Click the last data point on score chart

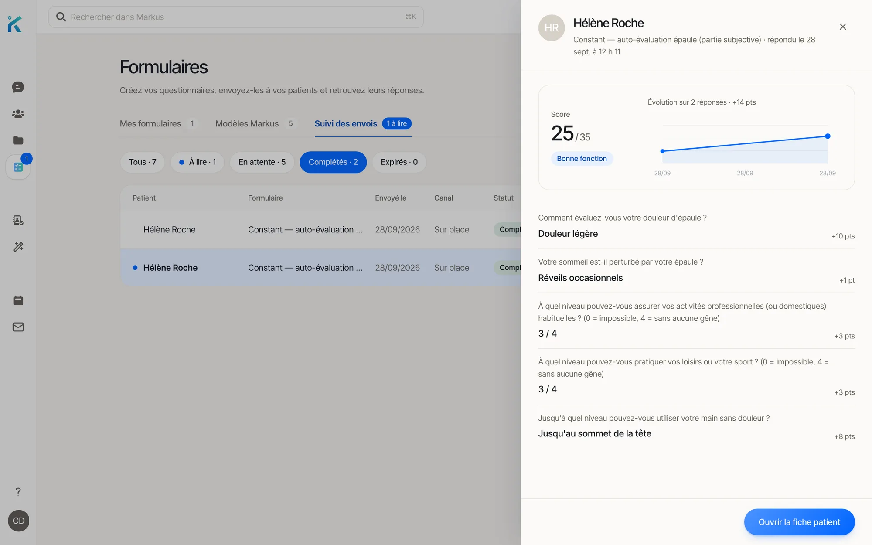(x=828, y=136)
